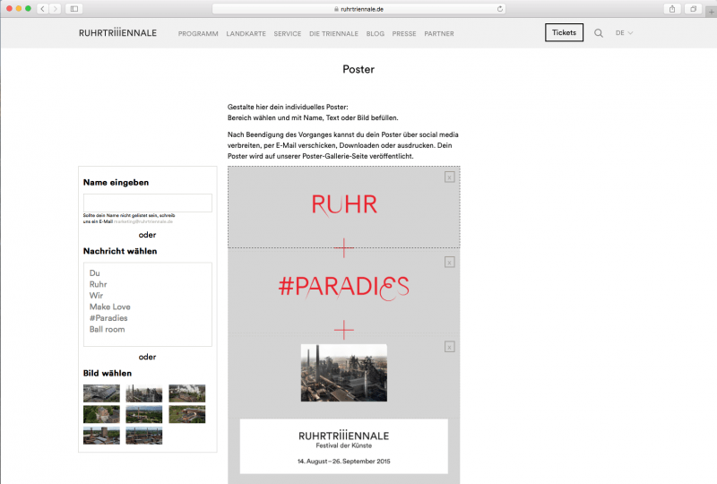Open the PRESSE menu item
The height and width of the screenshot is (484, 717).
[x=404, y=33]
